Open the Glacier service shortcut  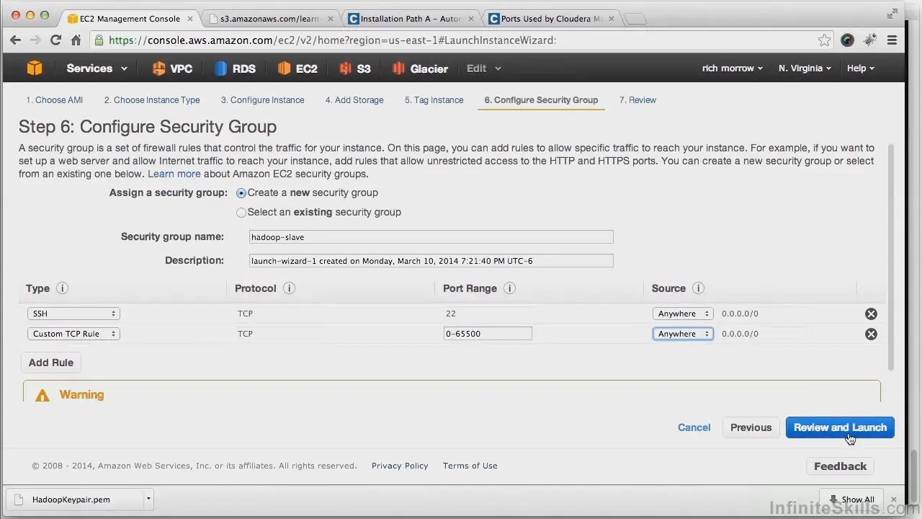[x=420, y=68]
